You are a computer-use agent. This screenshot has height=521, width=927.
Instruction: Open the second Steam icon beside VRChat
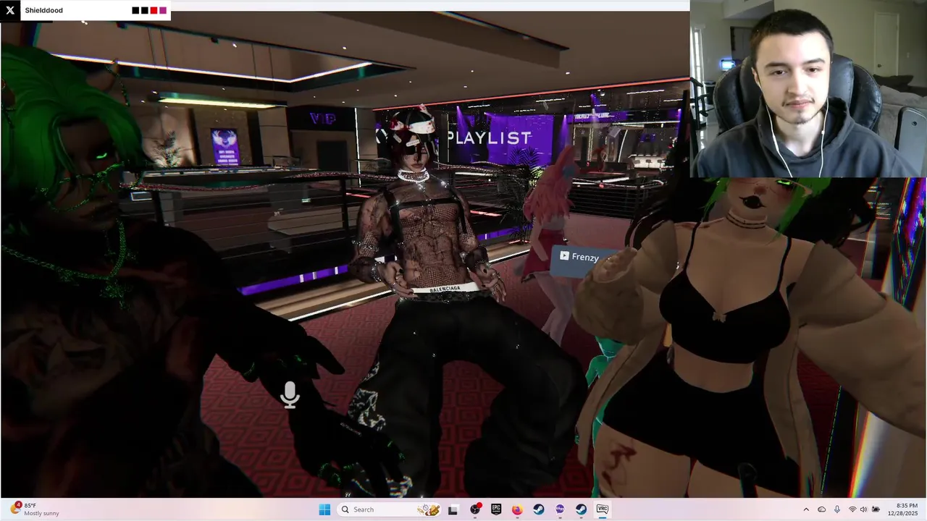point(581,509)
